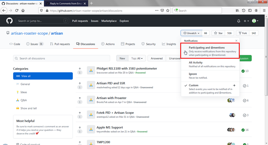Image resolution: width=268 pixels, height=145 pixels.
Task: Close the Reply to Comments tab
Action: 85,3
